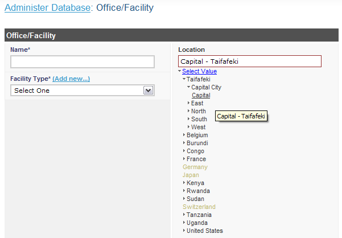
Task: Expand the Congo tree node
Action: (184, 151)
